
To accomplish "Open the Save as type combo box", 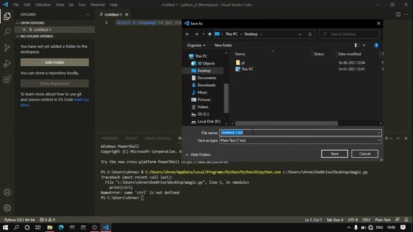I will point(300,140).
